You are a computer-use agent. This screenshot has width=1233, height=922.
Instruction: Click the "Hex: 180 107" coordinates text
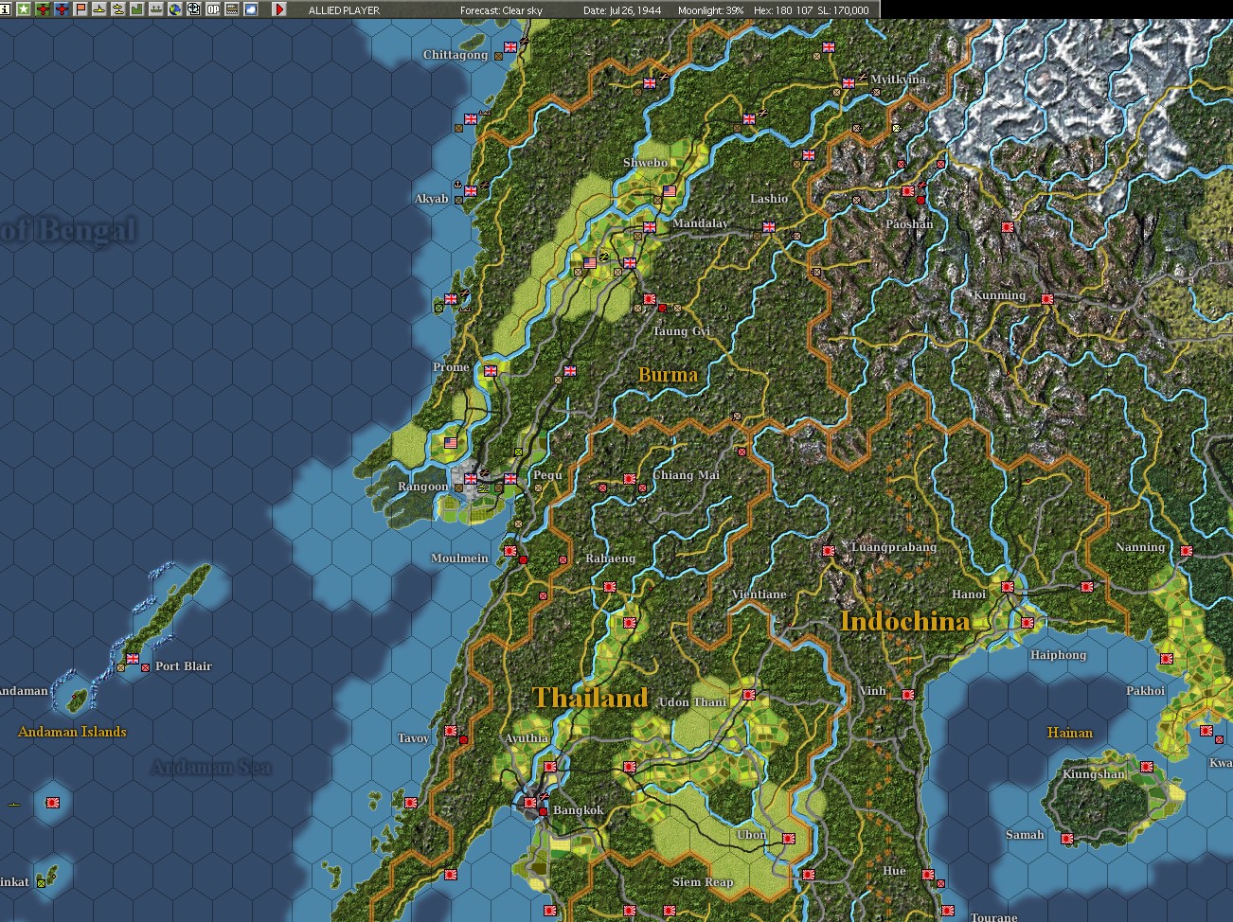pos(783,10)
